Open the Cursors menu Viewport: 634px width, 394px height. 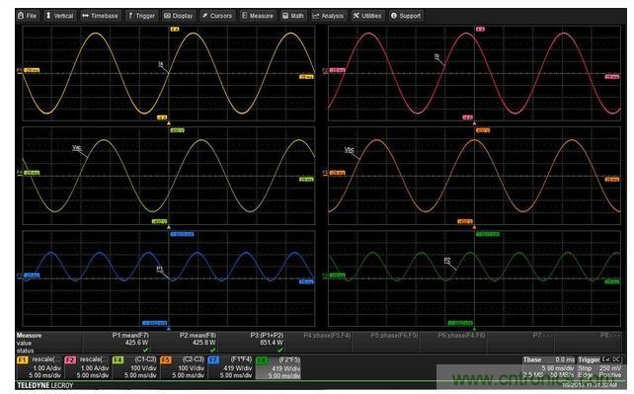click(217, 16)
